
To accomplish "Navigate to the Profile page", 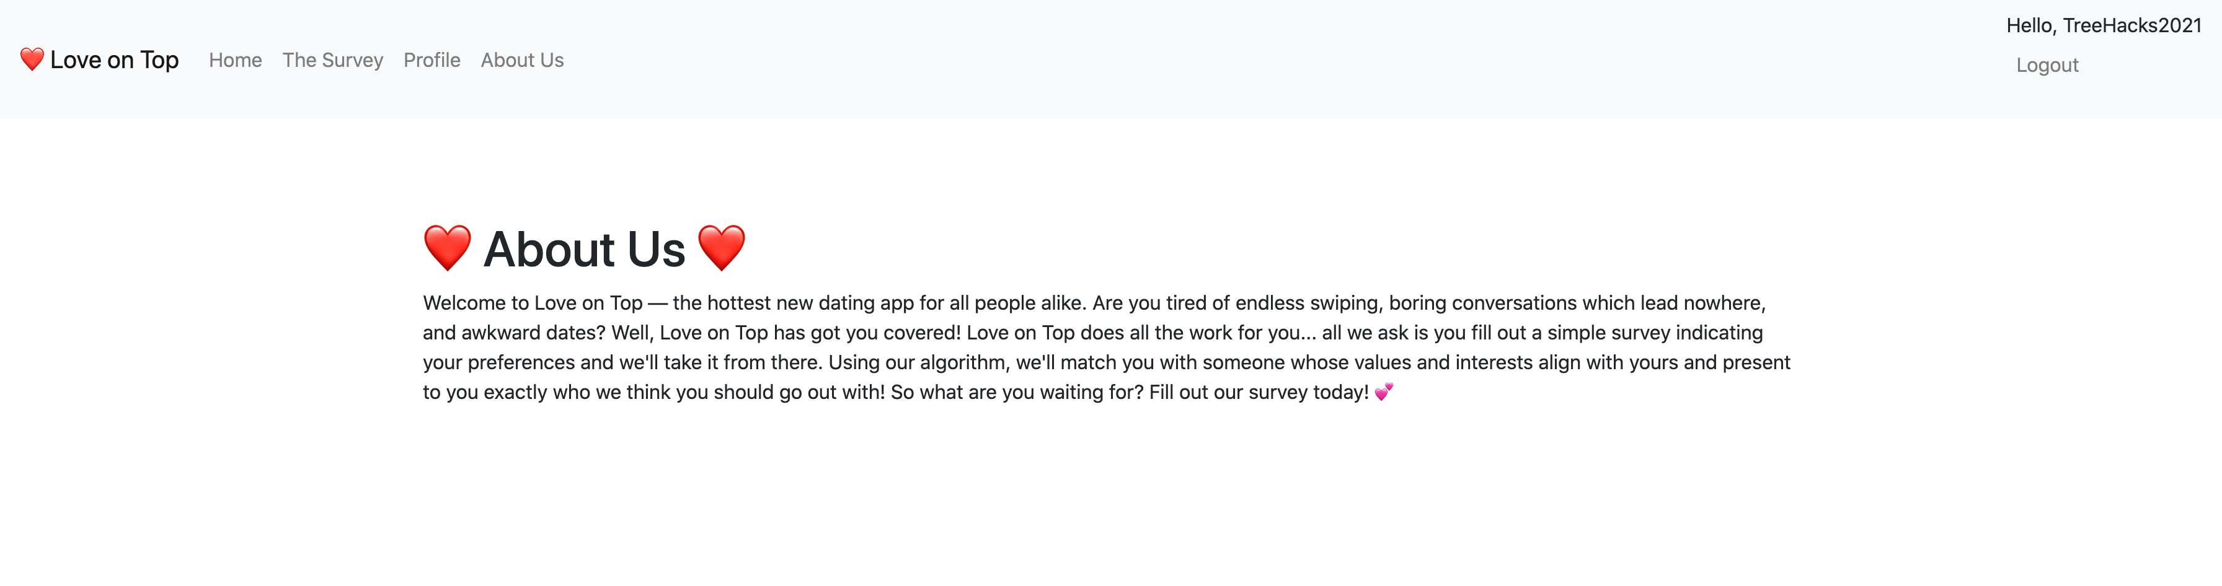I will (432, 60).
